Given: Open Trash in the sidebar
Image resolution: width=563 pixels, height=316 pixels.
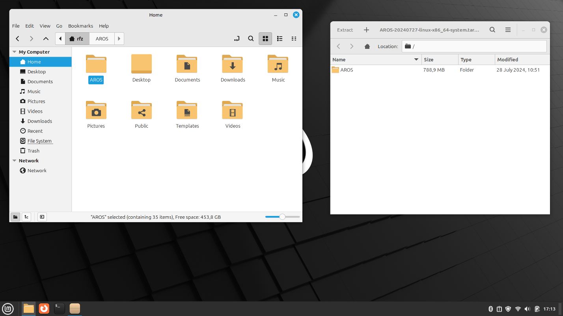Looking at the screenshot, I should (41, 151).
